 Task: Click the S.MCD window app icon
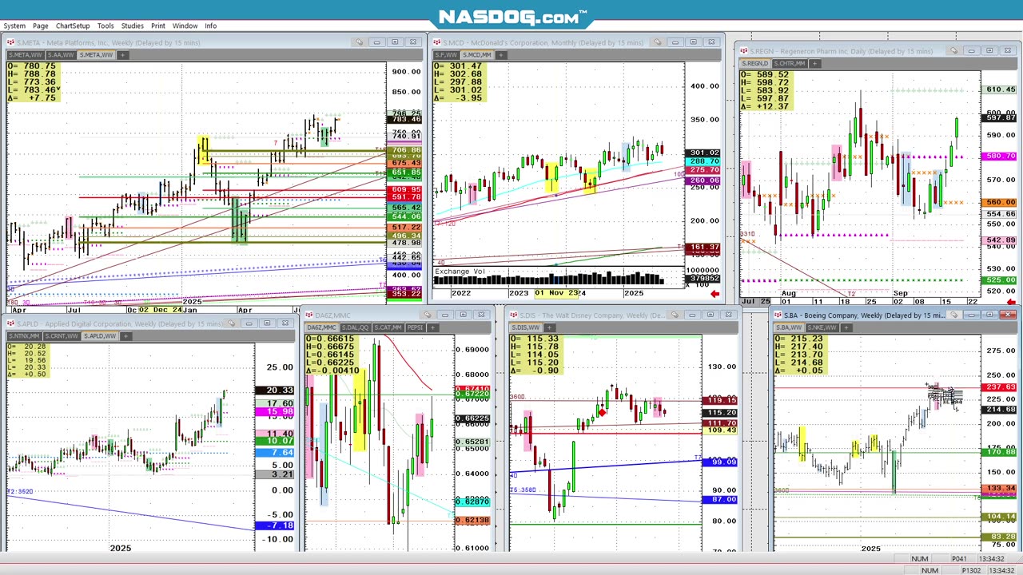(x=436, y=42)
